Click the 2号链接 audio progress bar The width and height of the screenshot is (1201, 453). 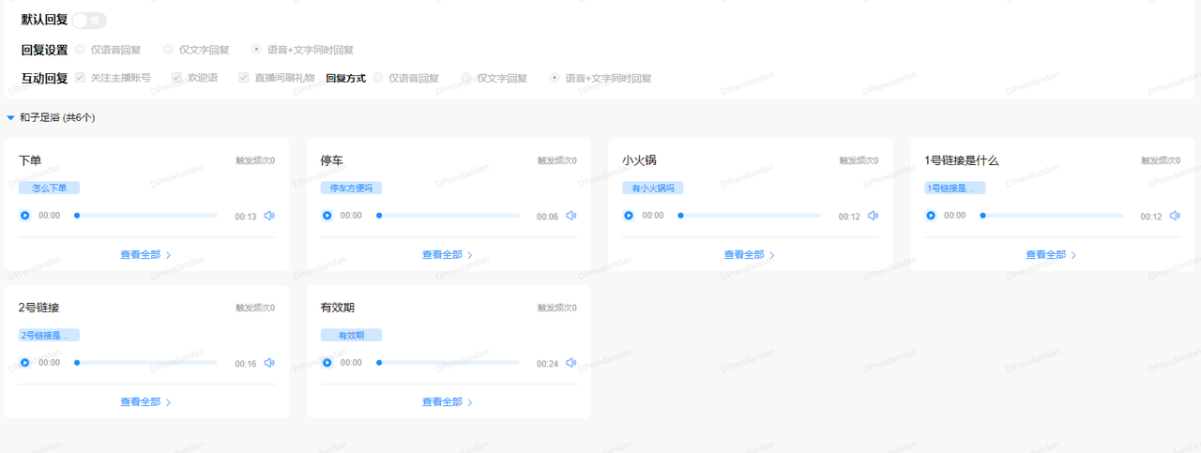pyautogui.click(x=146, y=363)
